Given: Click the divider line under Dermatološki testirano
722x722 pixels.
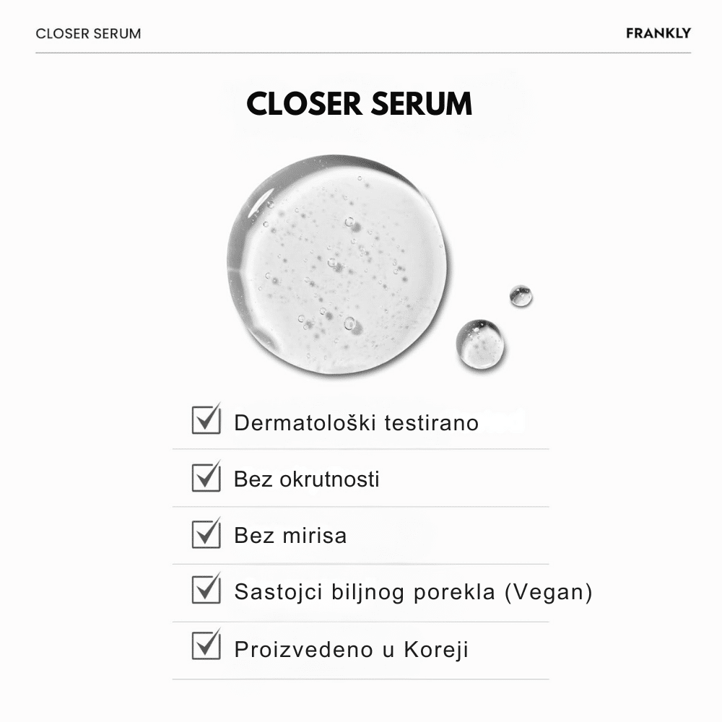Looking at the screenshot, I should tap(360, 449).
